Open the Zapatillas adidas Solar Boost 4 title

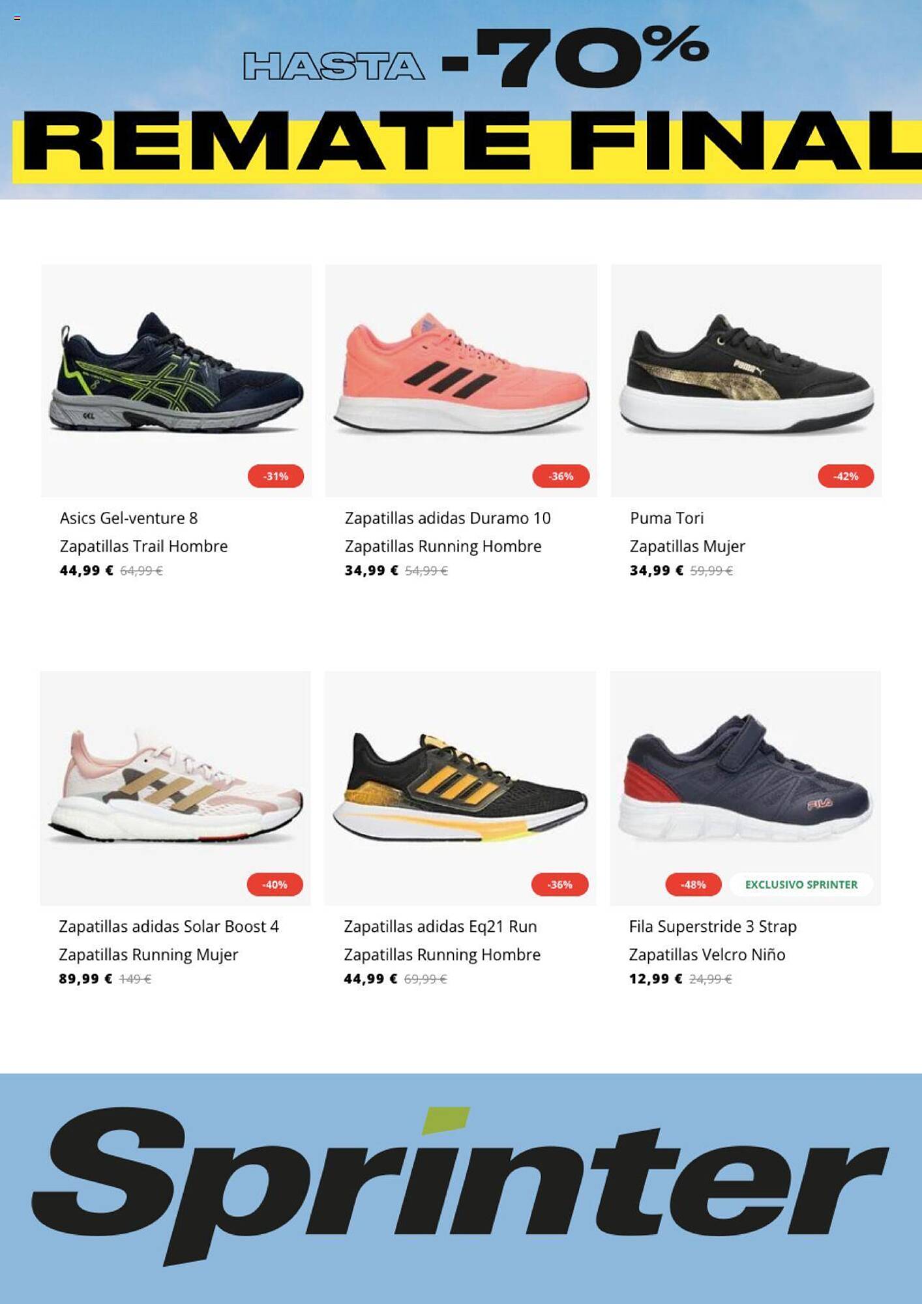click(x=169, y=926)
